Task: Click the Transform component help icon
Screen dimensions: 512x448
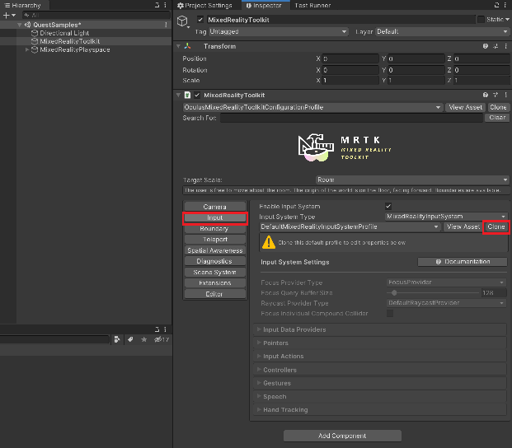Action: click(485, 47)
